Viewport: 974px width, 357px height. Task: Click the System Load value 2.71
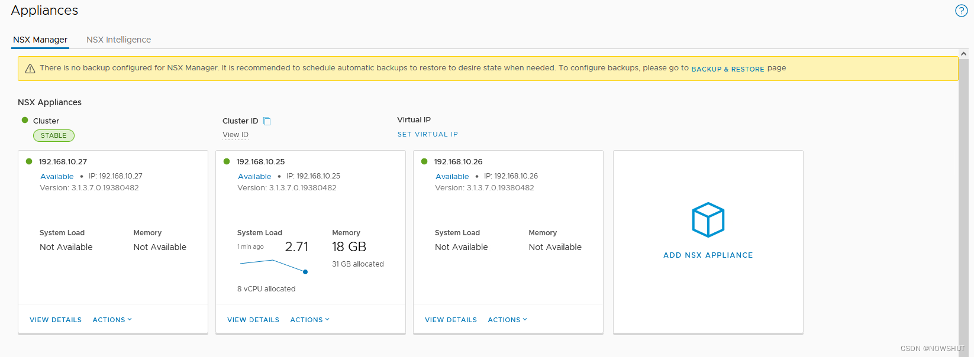tap(296, 247)
